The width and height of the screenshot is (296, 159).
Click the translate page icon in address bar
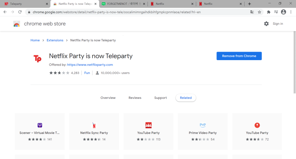coord(252,12)
